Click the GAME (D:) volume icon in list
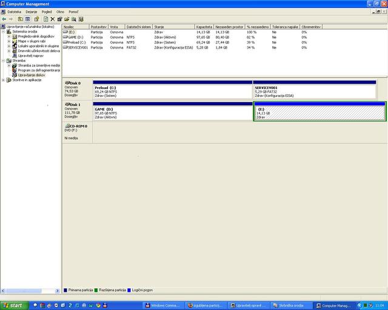This screenshot has width=388, height=310. pos(65,37)
